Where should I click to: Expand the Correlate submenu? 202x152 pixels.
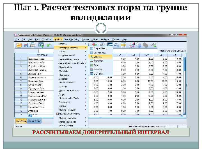point(71,71)
